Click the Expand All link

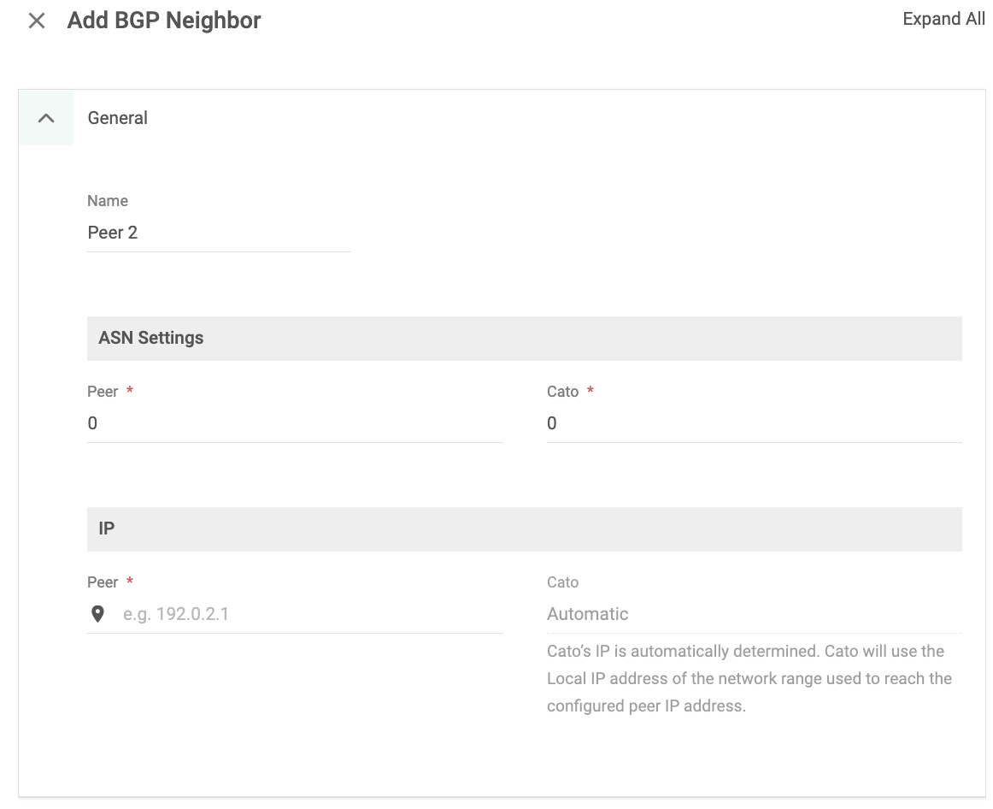[943, 20]
